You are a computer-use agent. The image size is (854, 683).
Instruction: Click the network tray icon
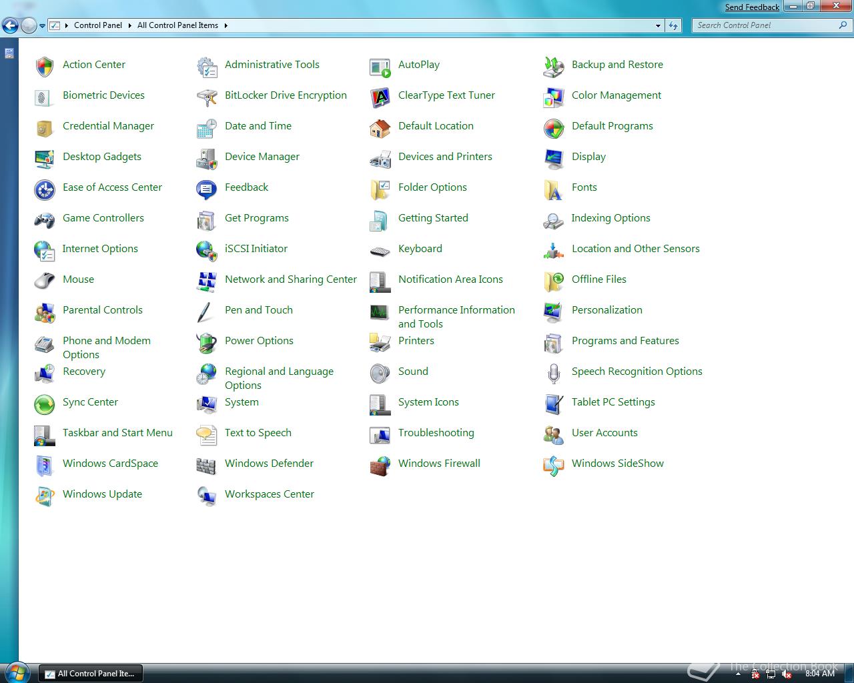point(771,674)
